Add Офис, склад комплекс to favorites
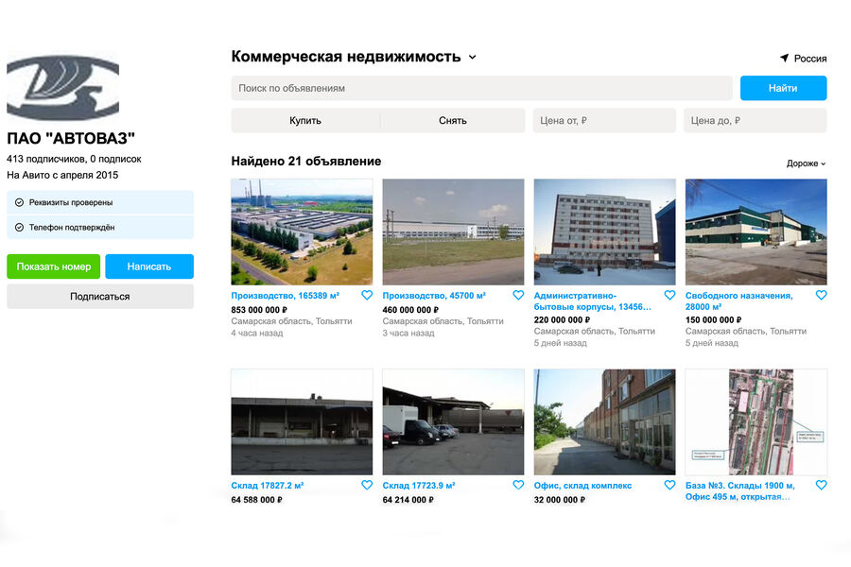This screenshot has width=851, height=567. tap(669, 485)
